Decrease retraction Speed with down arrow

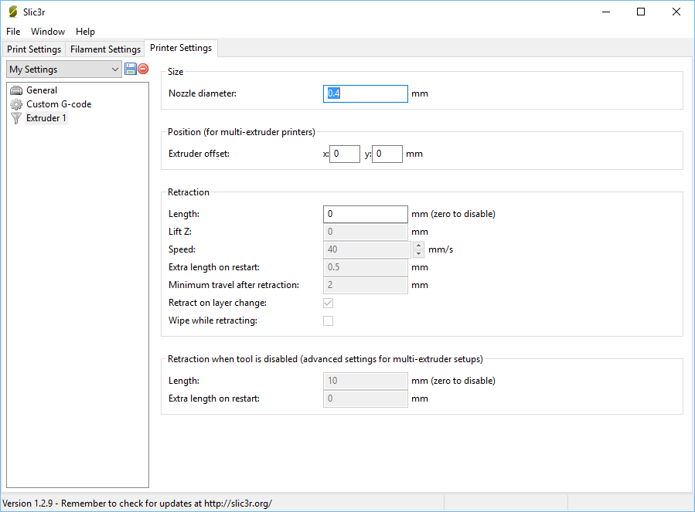(418, 254)
